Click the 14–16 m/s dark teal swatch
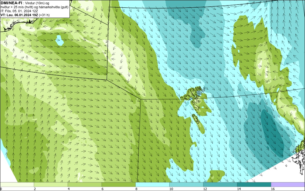Screen dimensions: 305x191 tap(254, 184)
